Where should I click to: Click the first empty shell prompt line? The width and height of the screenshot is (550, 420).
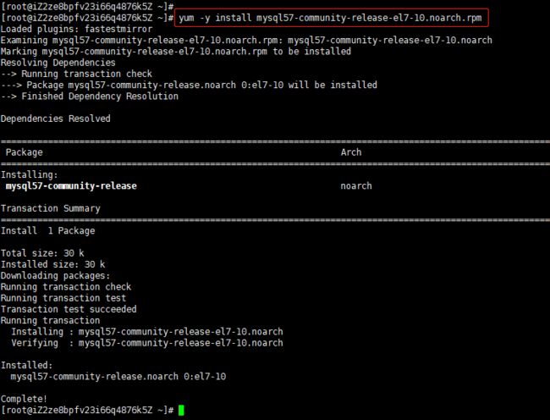point(87,7)
